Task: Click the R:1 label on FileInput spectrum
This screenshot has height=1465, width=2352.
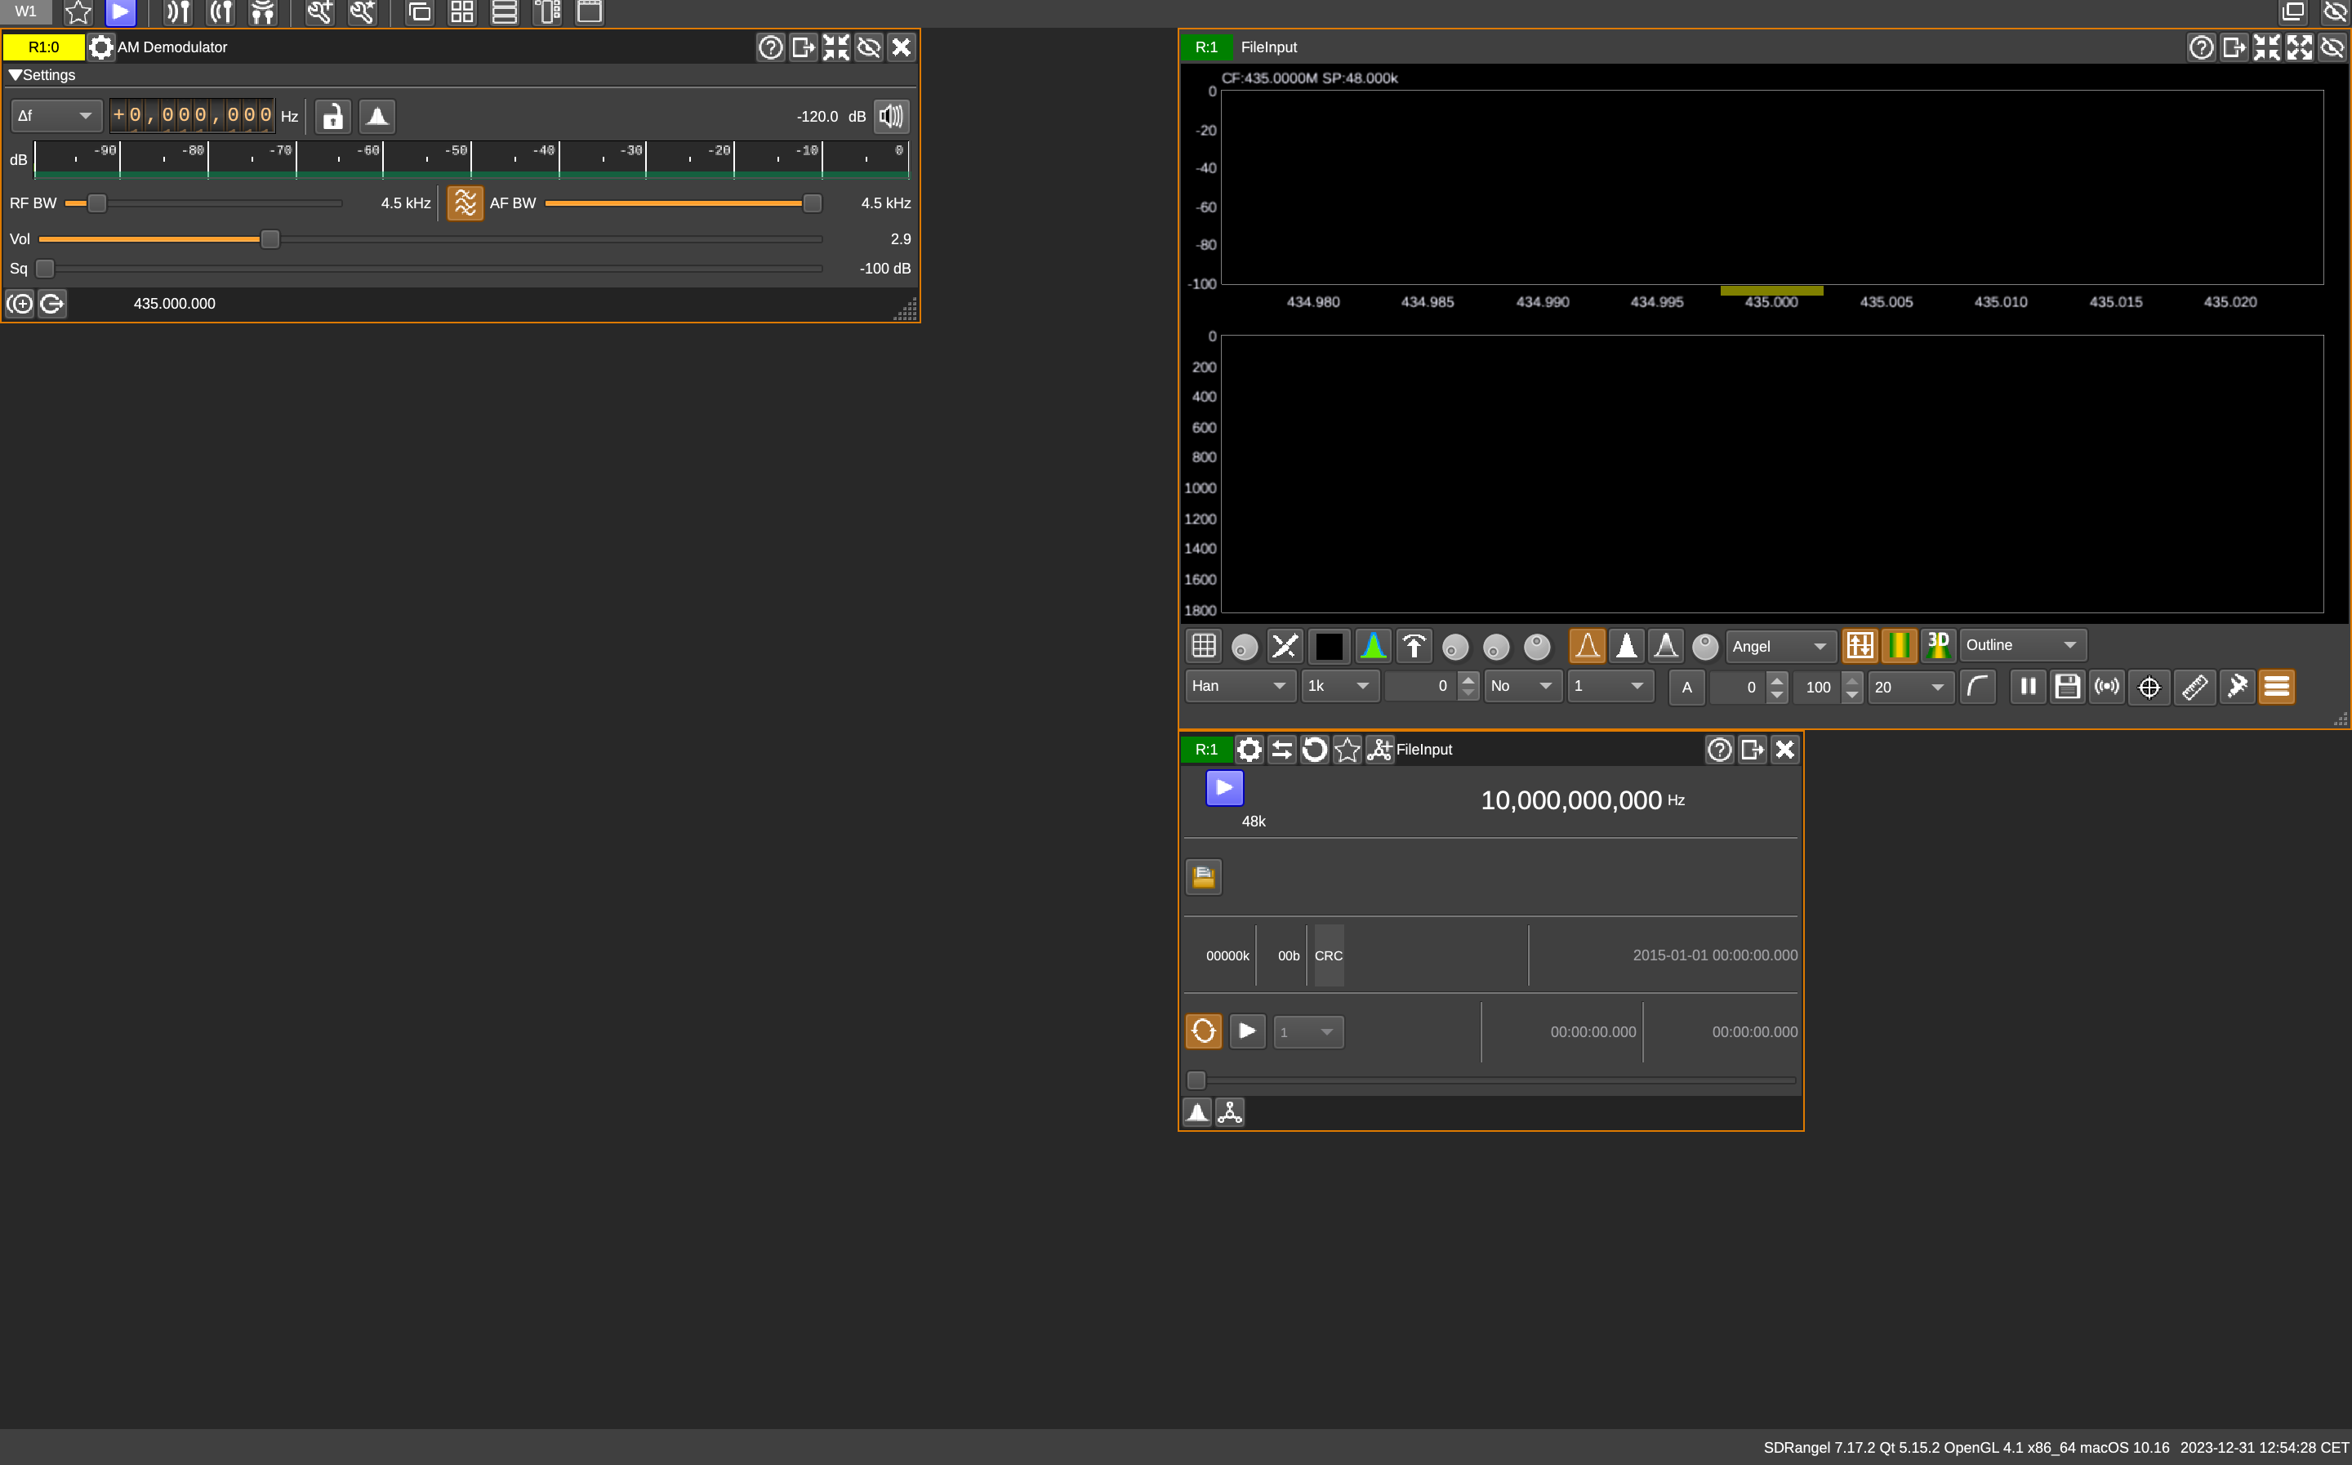Action: coord(1206,47)
